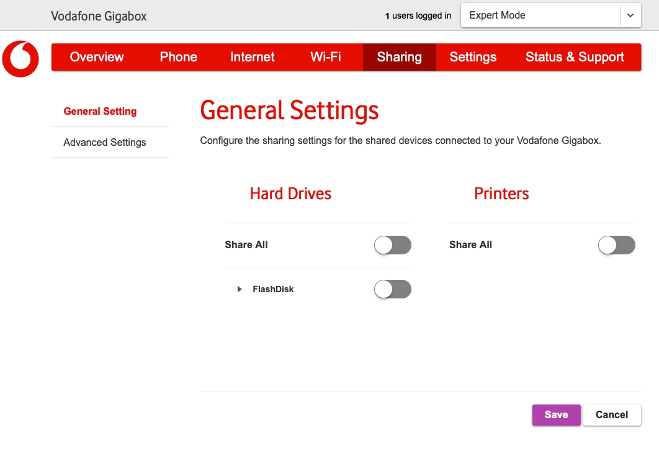659x456 pixels.
Task: Go to the Internet tab
Action: point(252,57)
